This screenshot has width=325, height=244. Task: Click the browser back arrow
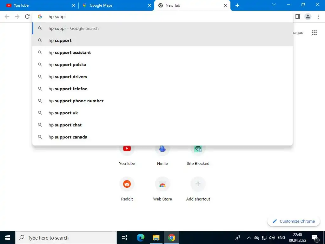tap(7, 17)
